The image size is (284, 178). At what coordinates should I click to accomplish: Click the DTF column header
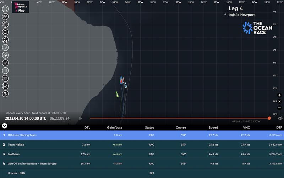(279, 127)
